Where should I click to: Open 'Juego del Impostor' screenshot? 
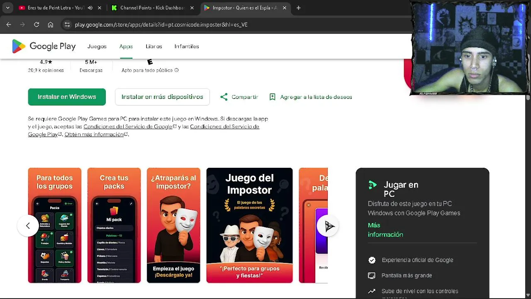pyautogui.click(x=249, y=225)
